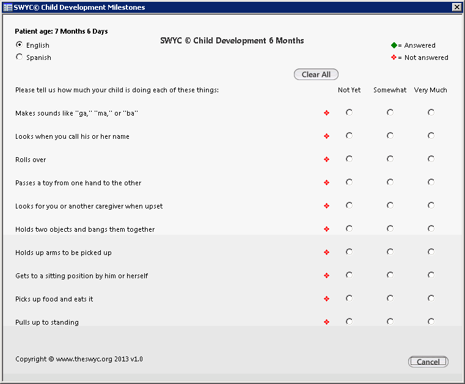Check Very Much for 'Holds up arms to be picked up'

click(x=431, y=252)
